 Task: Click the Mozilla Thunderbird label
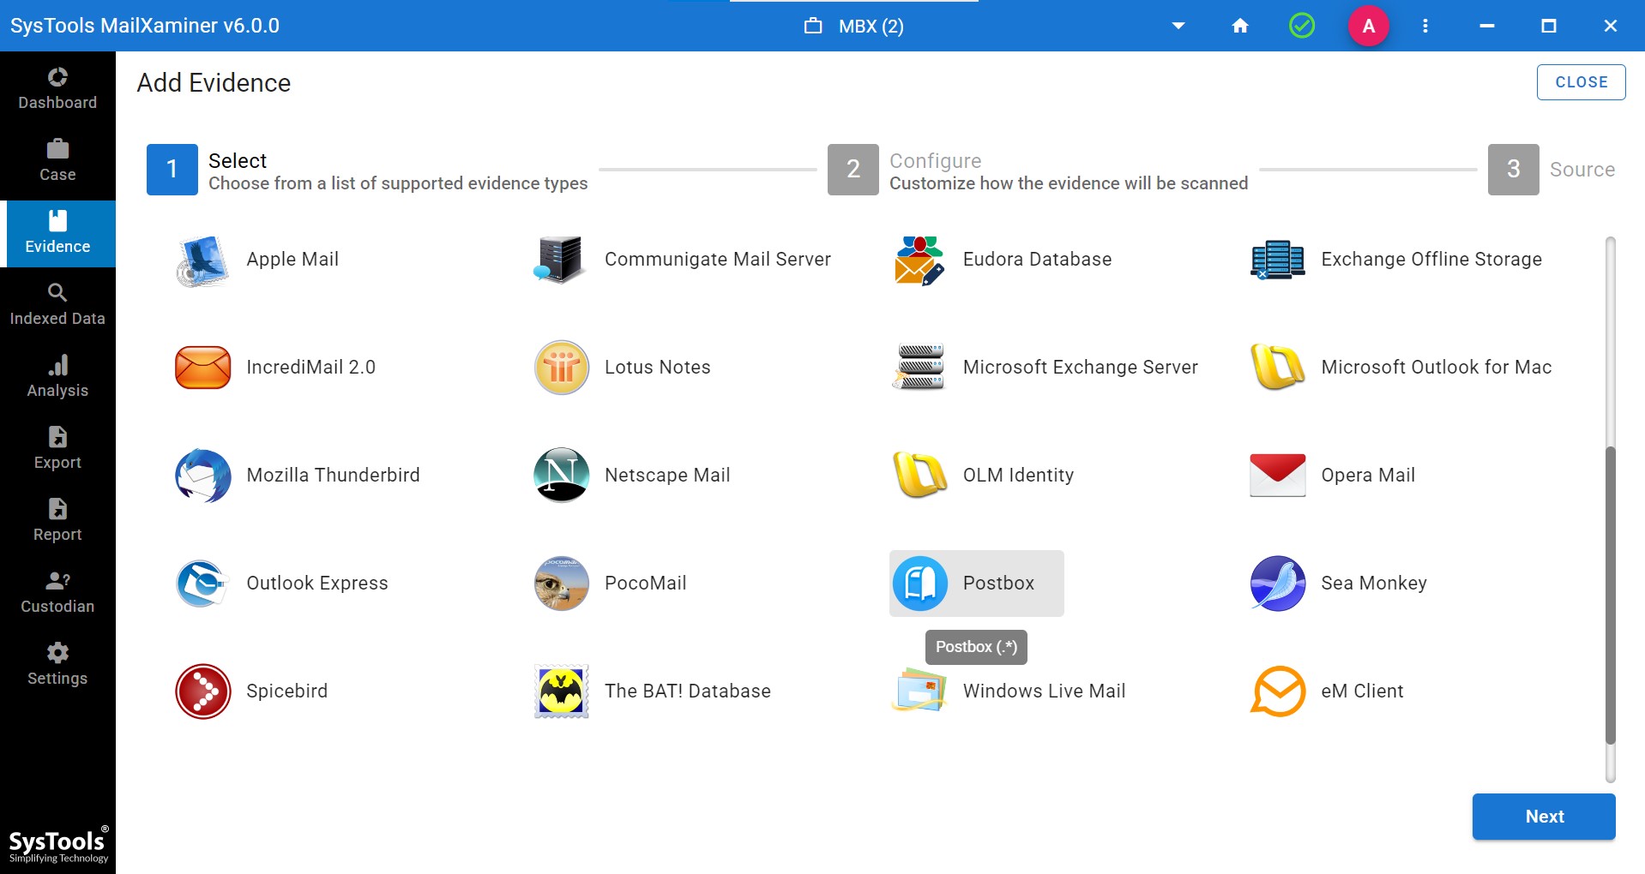(x=333, y=476)
